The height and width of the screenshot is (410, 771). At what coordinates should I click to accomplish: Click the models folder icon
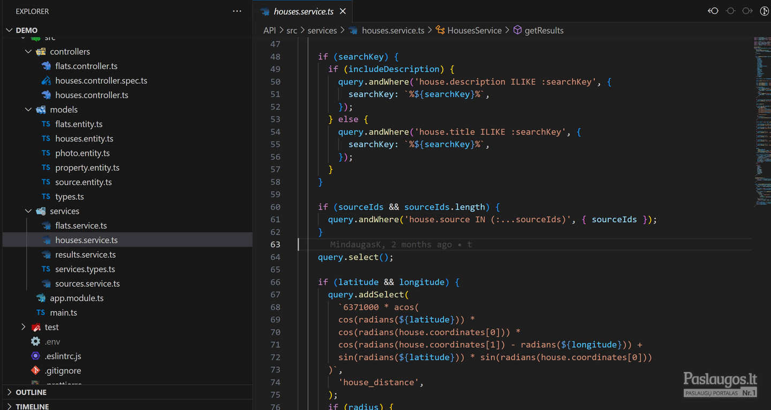coord(41,109)
